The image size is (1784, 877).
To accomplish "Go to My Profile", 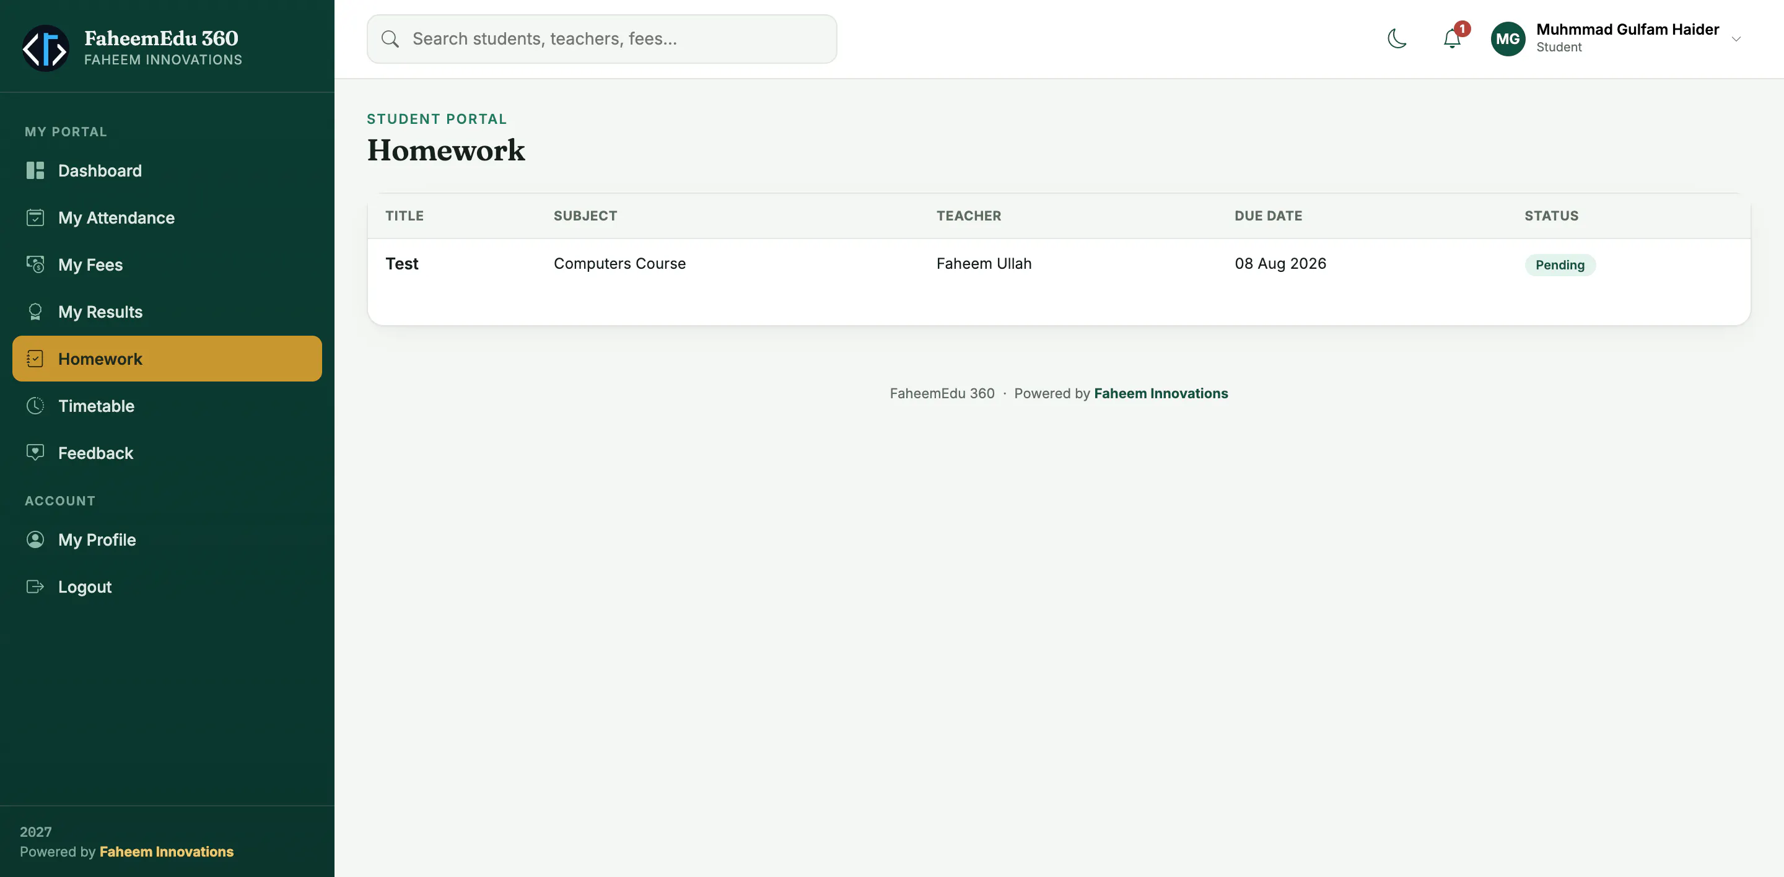I will (167, 539).
